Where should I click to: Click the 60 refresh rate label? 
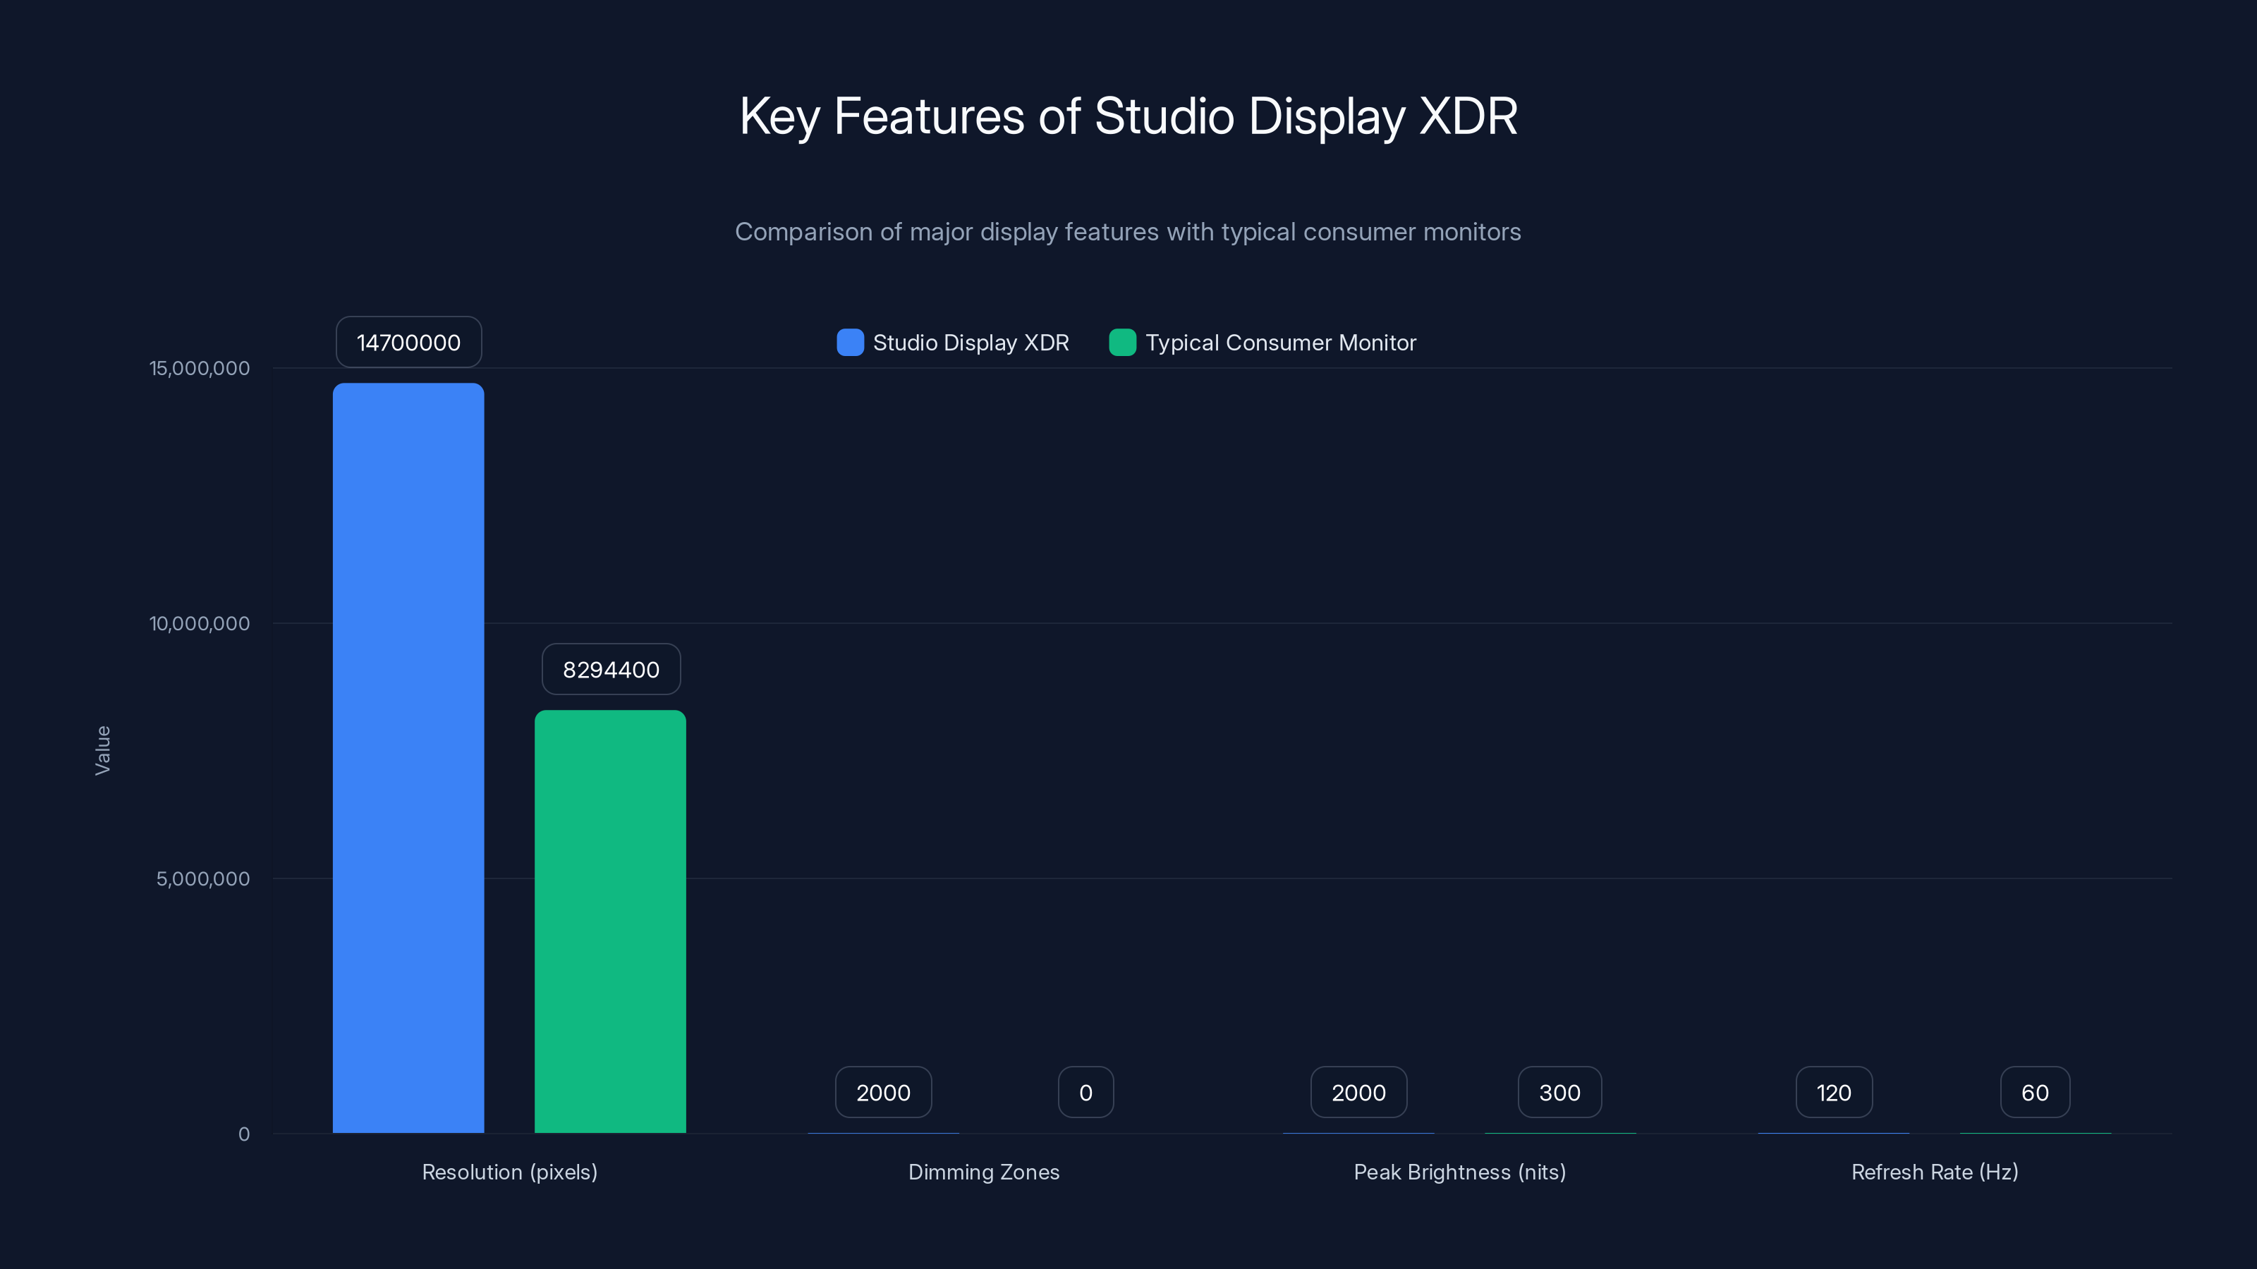2036,1092
